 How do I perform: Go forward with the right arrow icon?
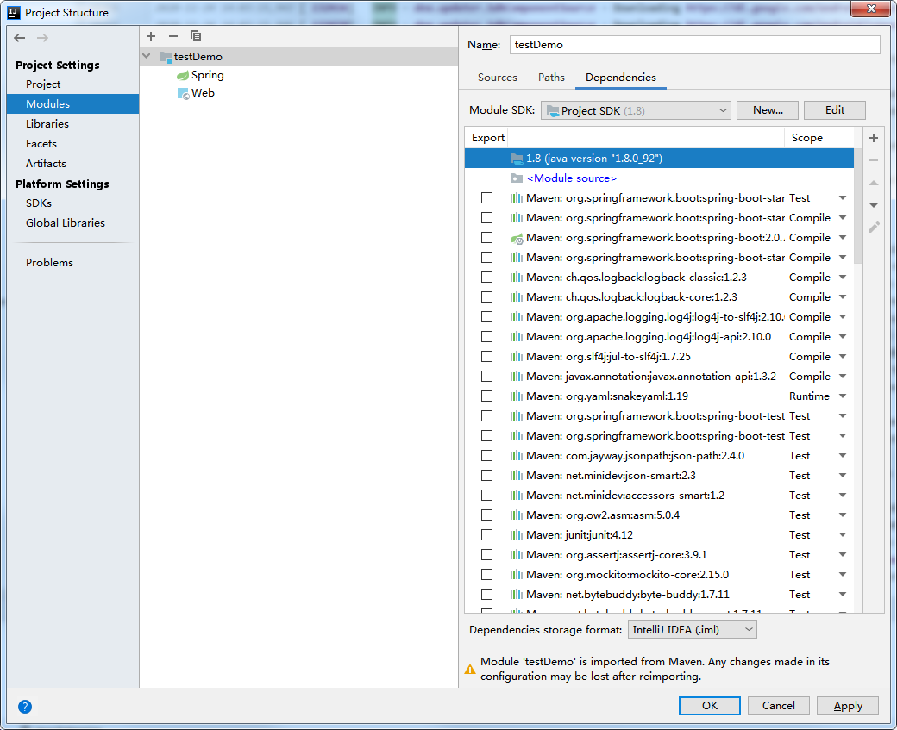(x=42, y=38)
